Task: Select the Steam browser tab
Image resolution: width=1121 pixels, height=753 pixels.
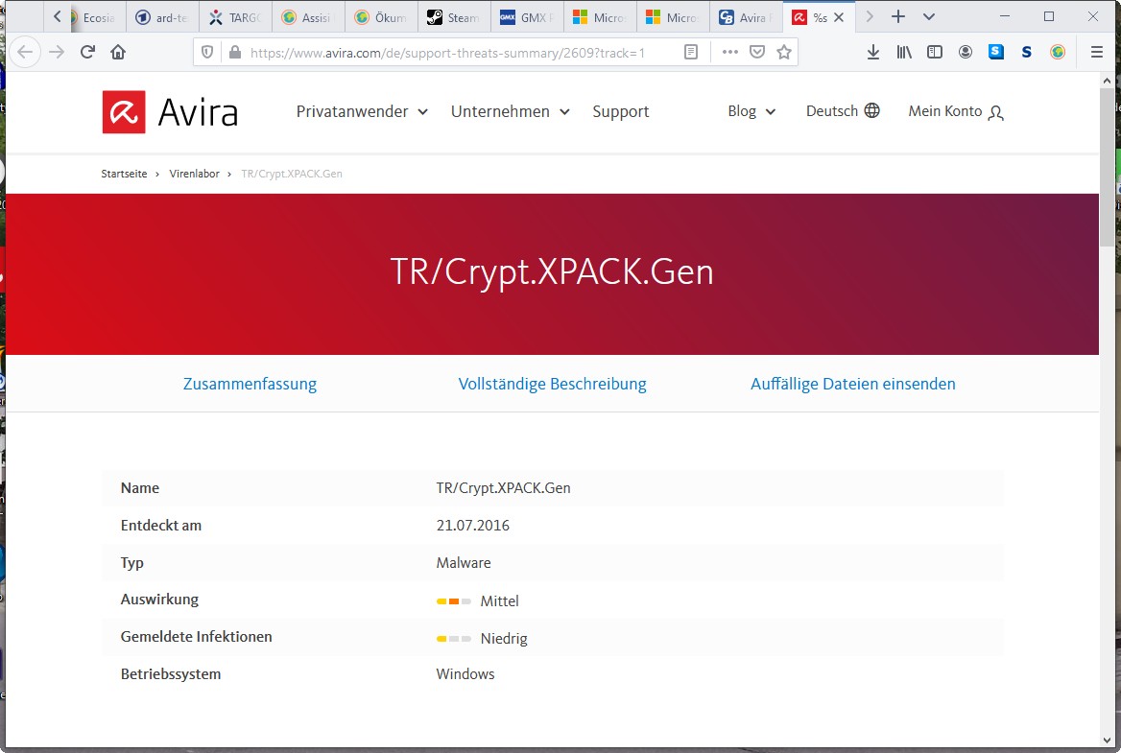Action: coord(454,16)
